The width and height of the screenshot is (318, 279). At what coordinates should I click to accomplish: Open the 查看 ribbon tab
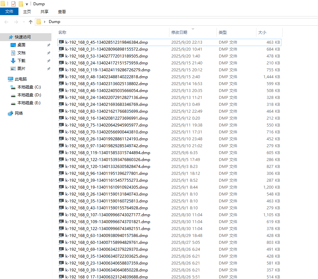(62, 12)
